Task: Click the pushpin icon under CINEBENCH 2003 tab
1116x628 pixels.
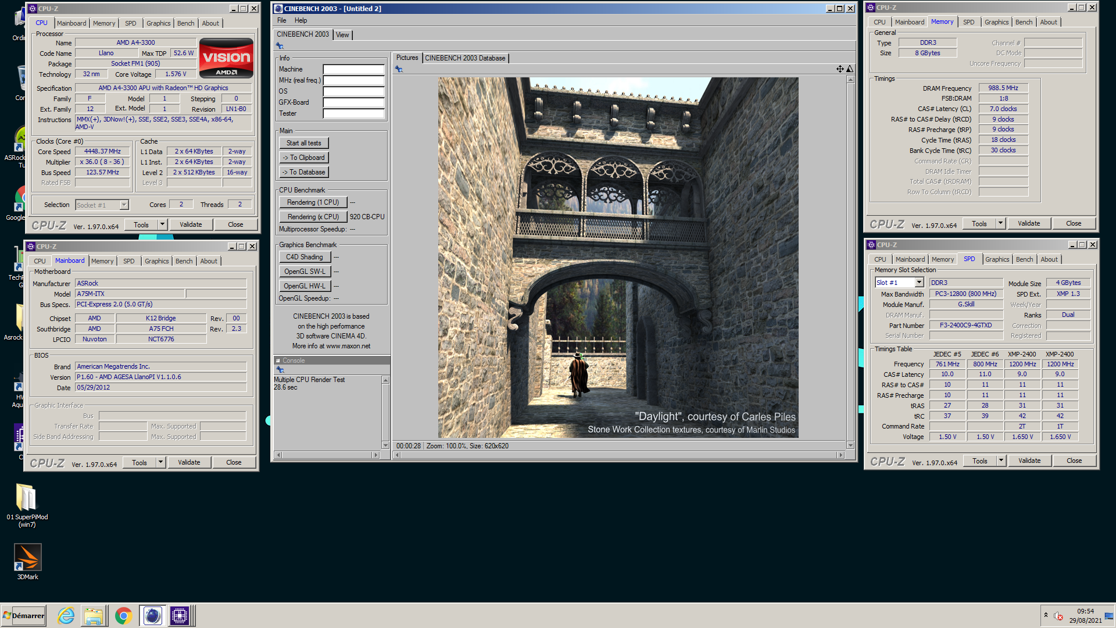Action: [x=280, y=46]
